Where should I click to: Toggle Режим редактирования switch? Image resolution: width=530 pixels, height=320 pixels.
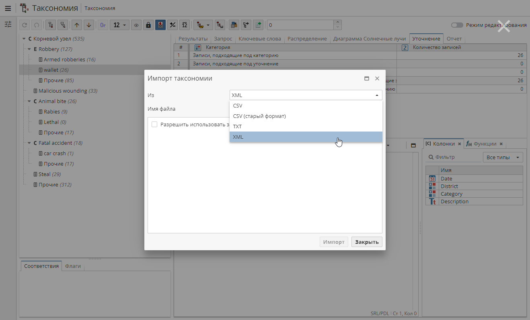pyautogui.click(x=457, y=25)
